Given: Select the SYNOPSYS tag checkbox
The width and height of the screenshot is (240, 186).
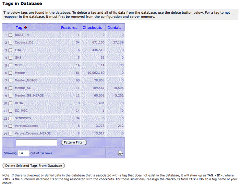Looking at the screenshot, I should (x=10, y=118).
